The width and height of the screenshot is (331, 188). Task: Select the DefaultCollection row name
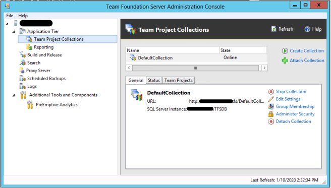pyautogui.click(x=155, y=58)
